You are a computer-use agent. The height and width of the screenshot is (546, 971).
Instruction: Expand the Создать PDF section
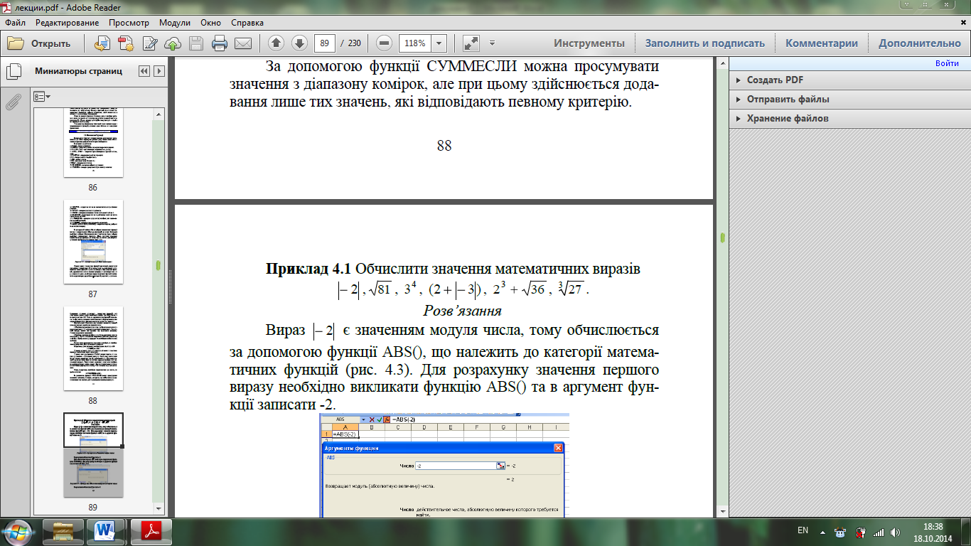774,80
